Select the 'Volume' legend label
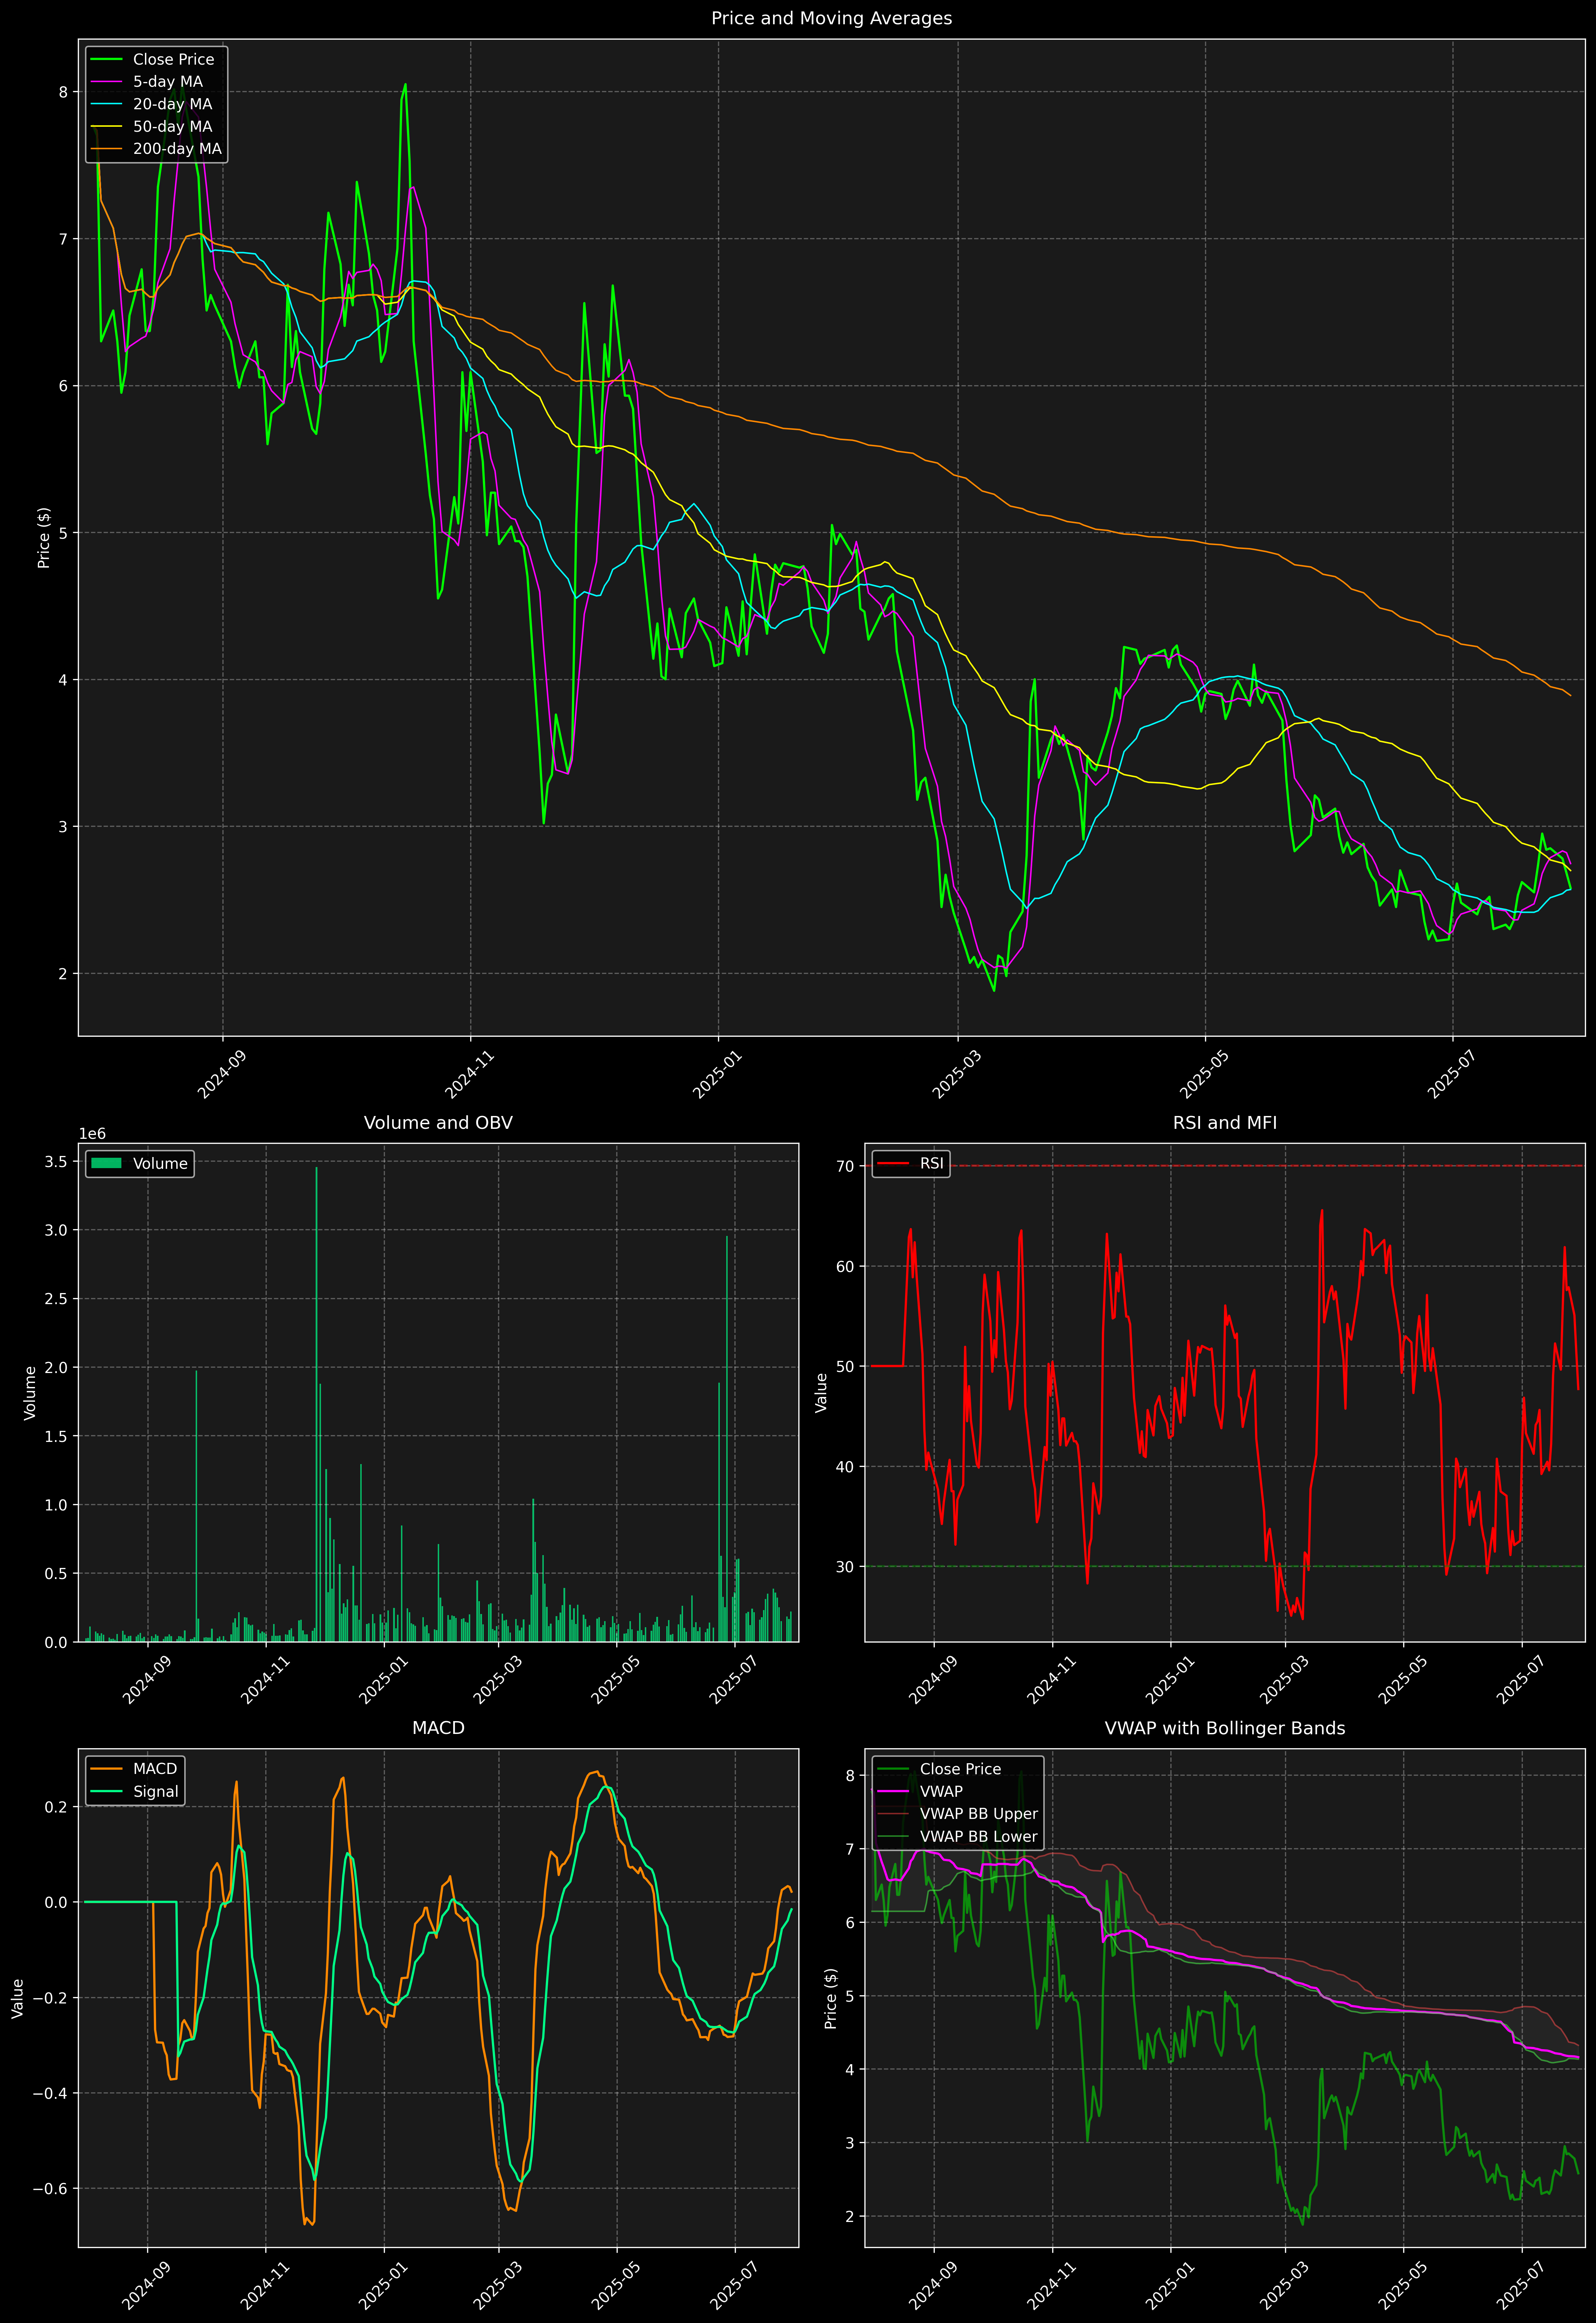The width and height of the screenshot is (1596, 2323). (x=160, y=1163)
